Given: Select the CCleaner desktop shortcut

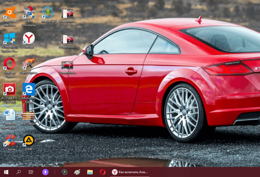Looking at the screenshot, I should point(10,143).
